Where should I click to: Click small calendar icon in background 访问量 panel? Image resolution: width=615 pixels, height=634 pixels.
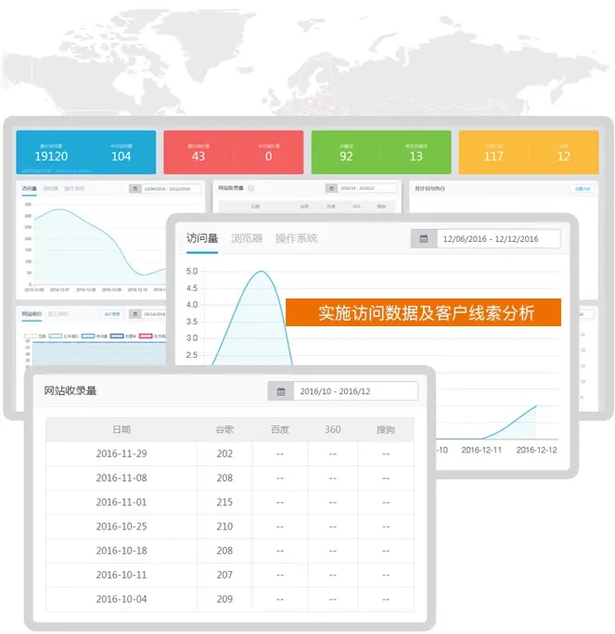point(135,189)
